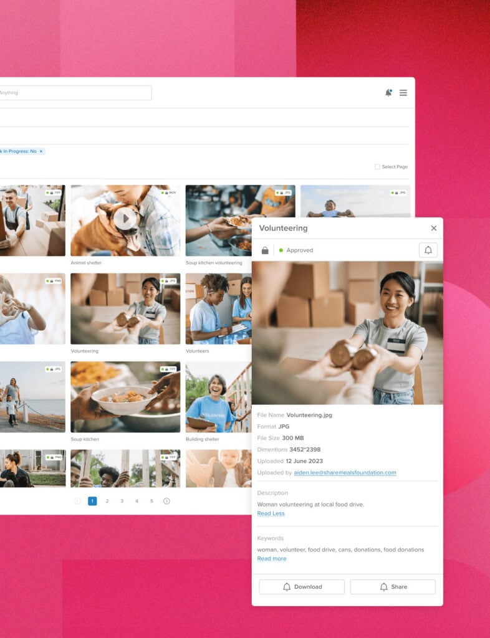Click the lock icon beside Approved

tap(265, 250)
